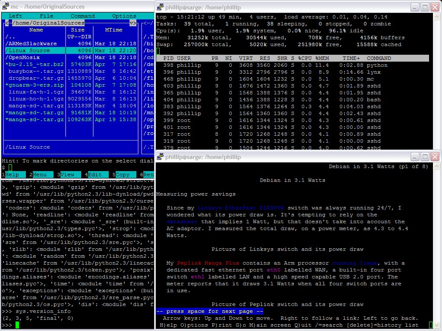This screenshot has width=442, height=331.
Task: Select manga-sd file sized 91681K
Action: (x=71, y=112)
